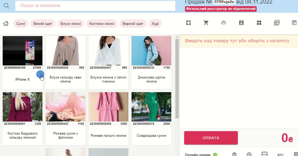
Task: Select the emerald dress product image
Action: pos(151,107)
